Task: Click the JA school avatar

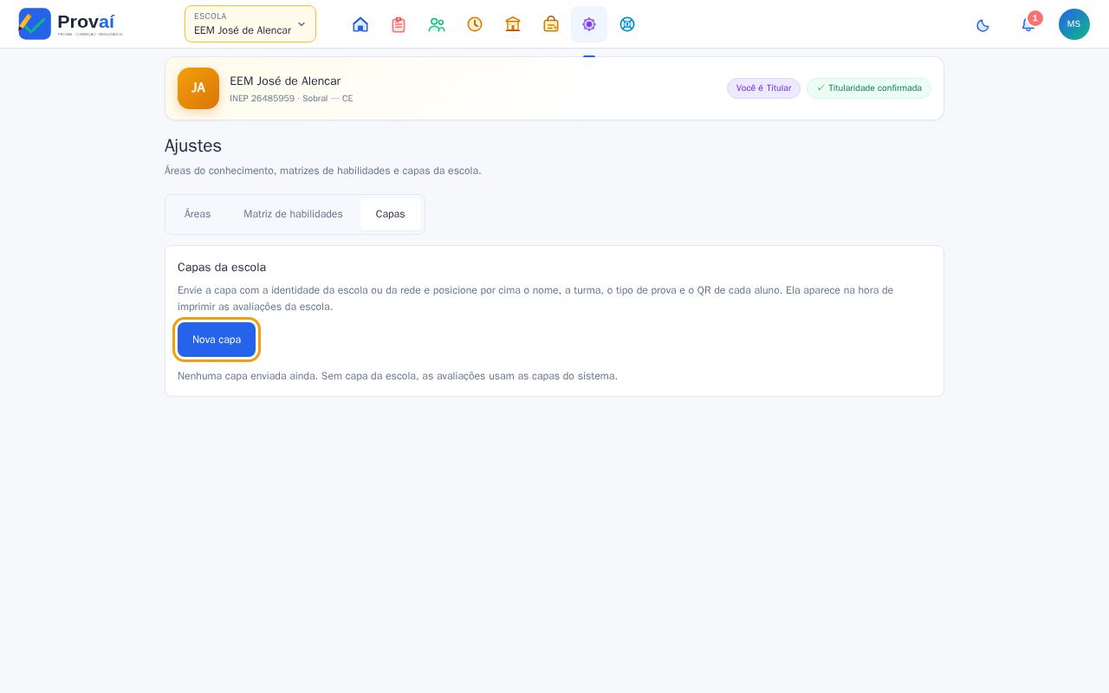Action: point(198,88)
